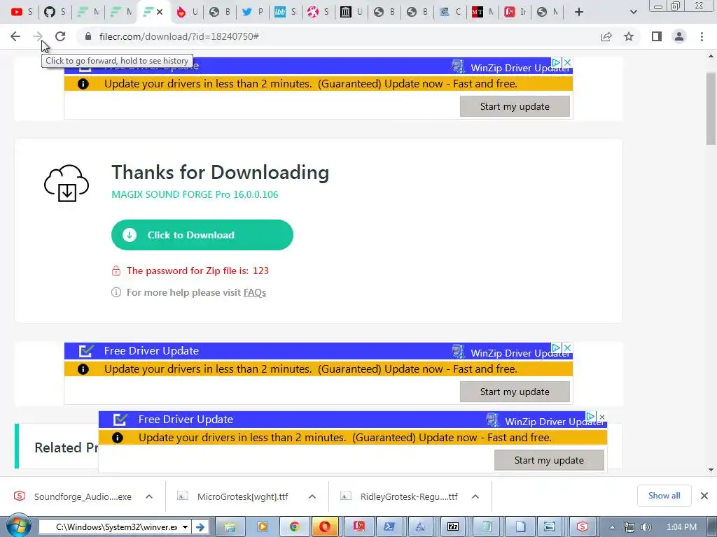Switch to the flame icon tab
The image size is (717, 537).
point(186,12)
